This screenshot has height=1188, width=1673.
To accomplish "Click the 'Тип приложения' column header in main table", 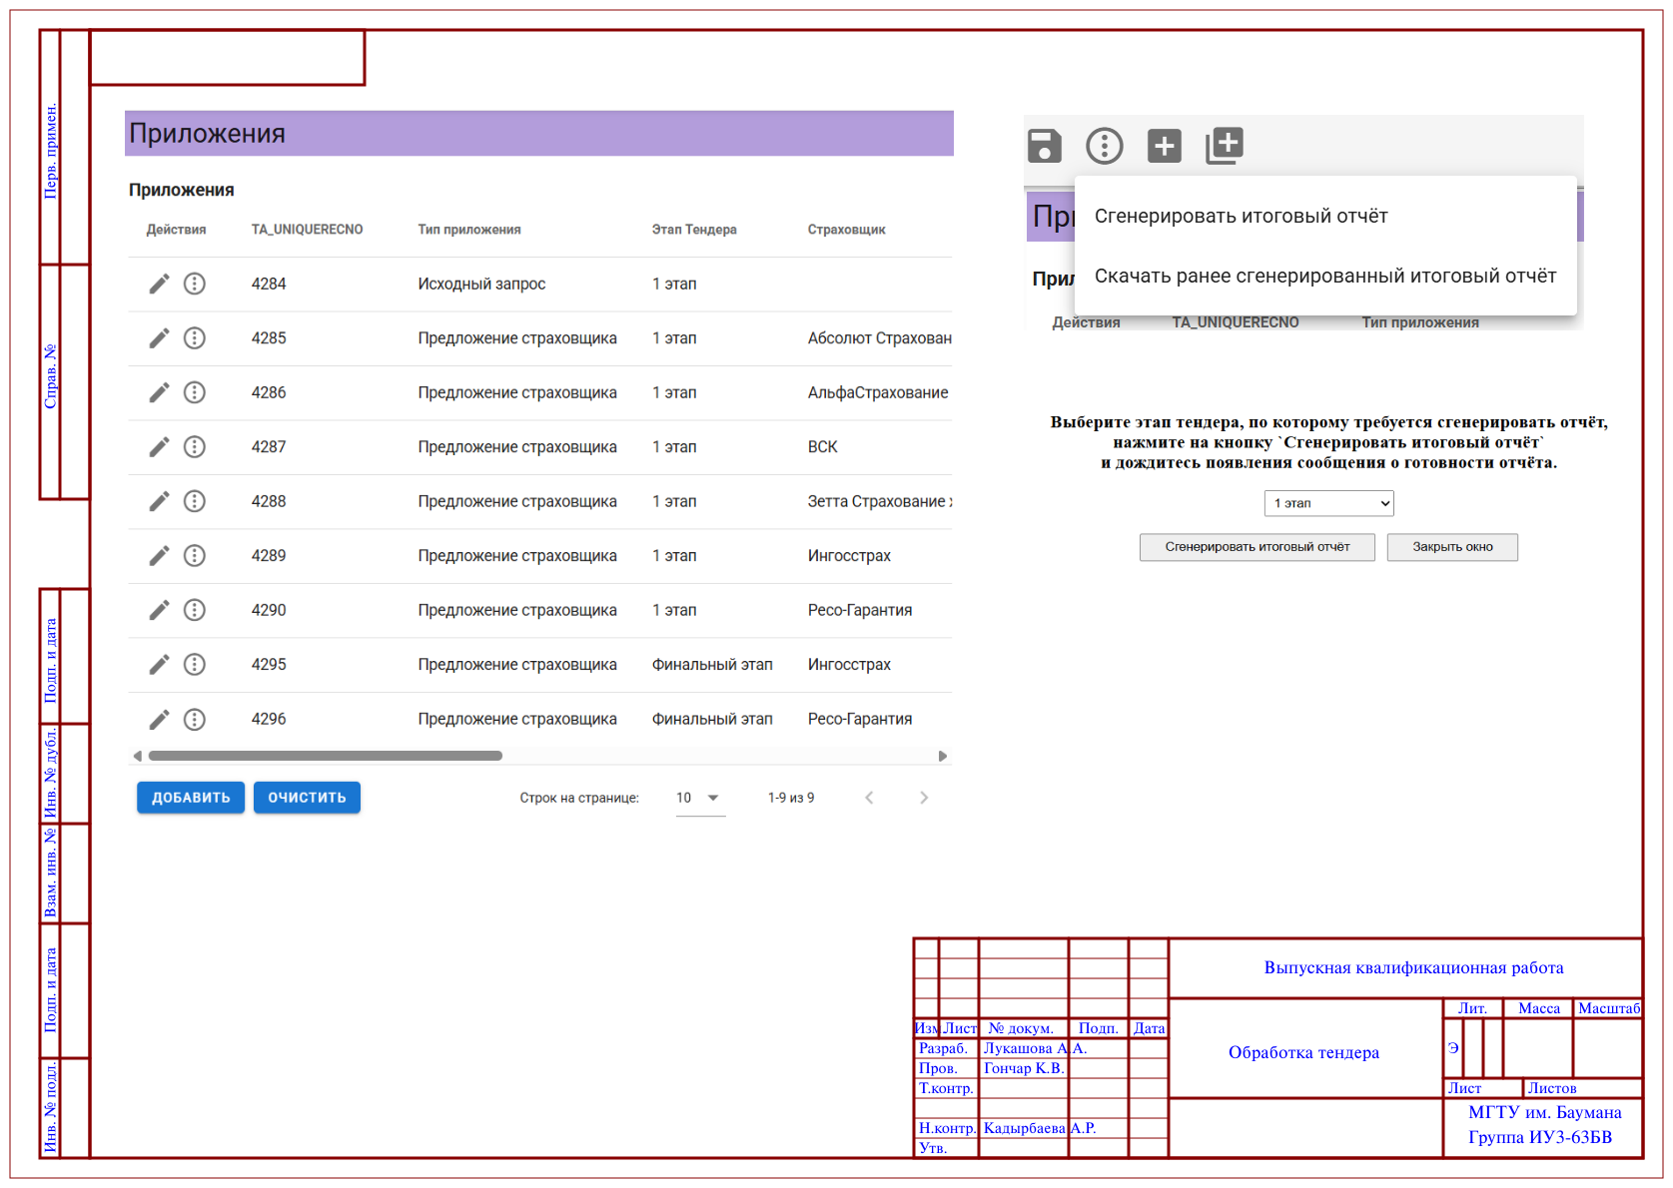I will [x=469, y=230].
